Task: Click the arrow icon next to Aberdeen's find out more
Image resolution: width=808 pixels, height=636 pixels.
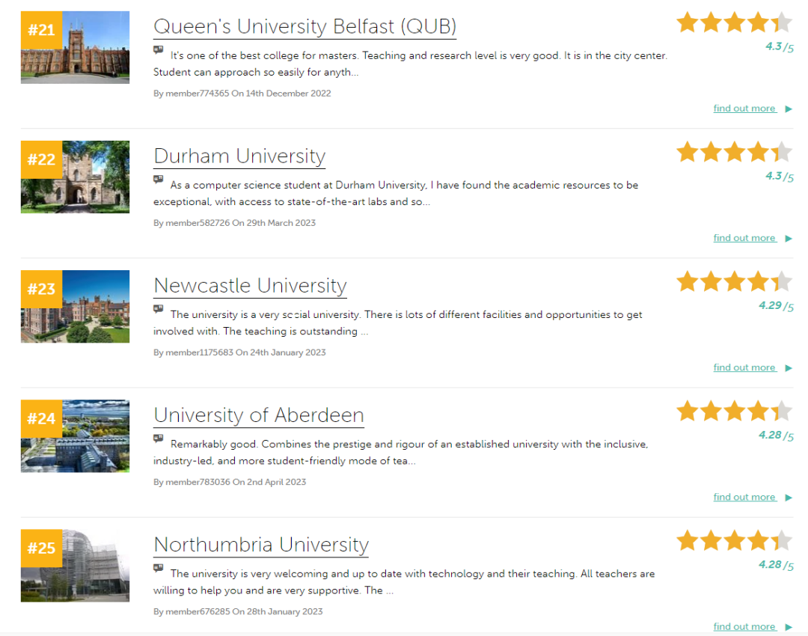Action: click(x=788, y=497)
